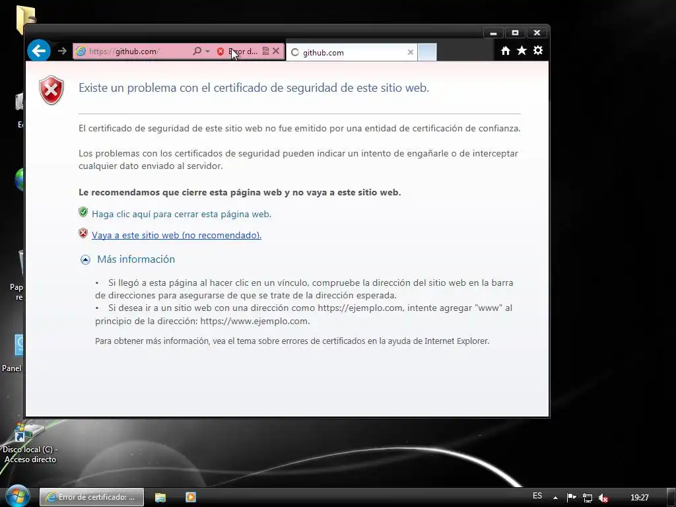The width and height of the screenshot is (676, 507).
Task: Collapse the 'Más información' arrow
Action: [x=85, y=259]
